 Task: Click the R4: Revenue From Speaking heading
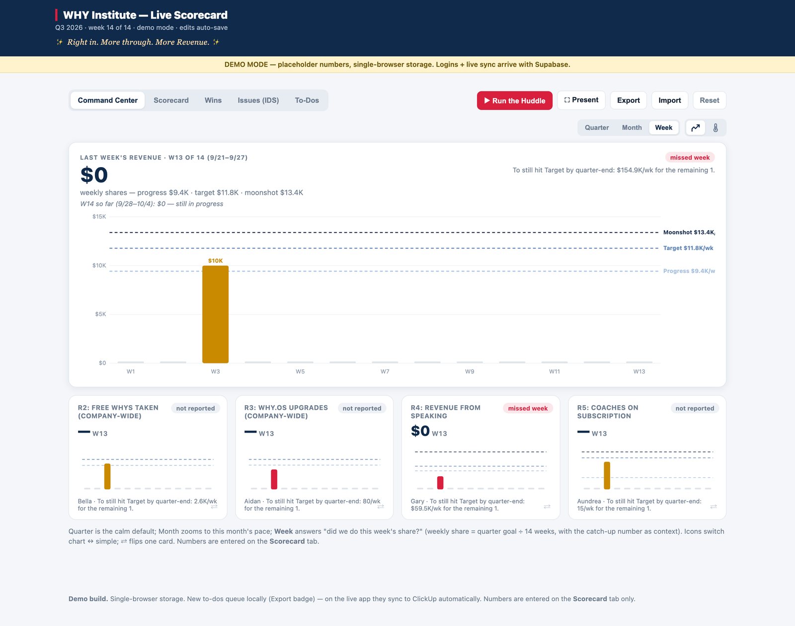(x=446, y=412)
